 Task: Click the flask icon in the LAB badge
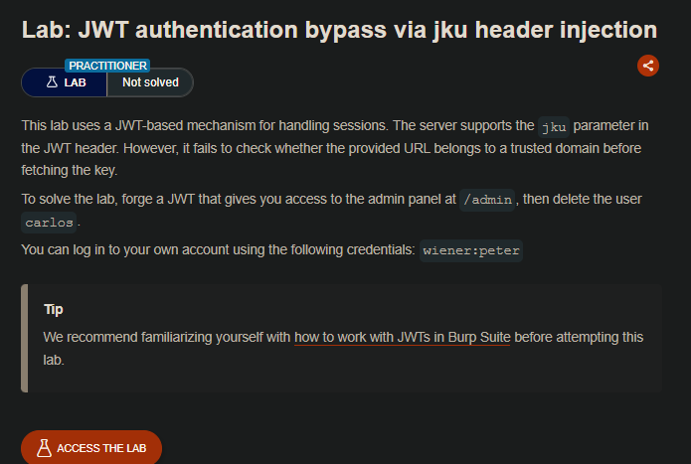pyautogui.click(x=51, y=83)
